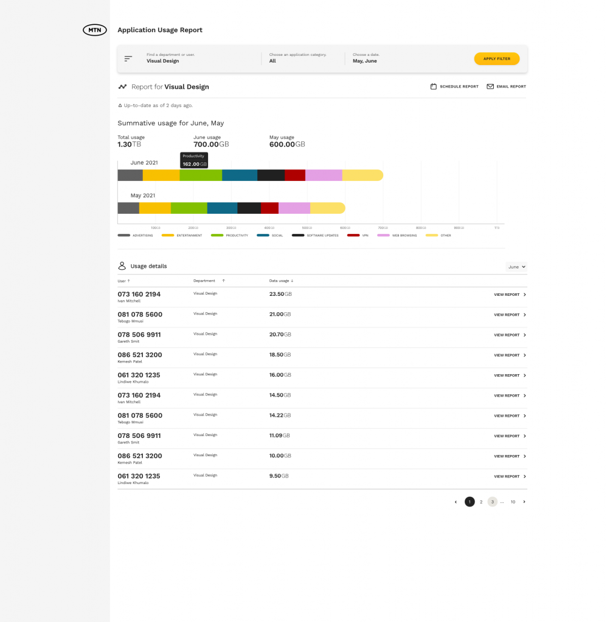Open the June month dropdown
Viewport: 607px width, 622px height.
click(x=516, y=267)
